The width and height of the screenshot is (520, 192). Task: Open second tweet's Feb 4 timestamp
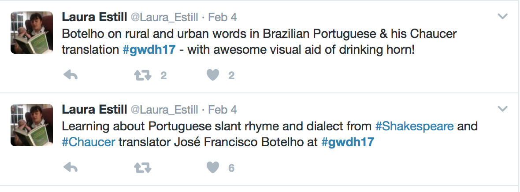pos(222,109)
